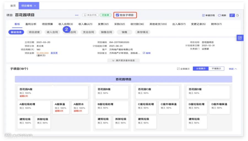Expand 展开更多基本信息 section
This screenshot has width=248, height=141.
point(123,60)
